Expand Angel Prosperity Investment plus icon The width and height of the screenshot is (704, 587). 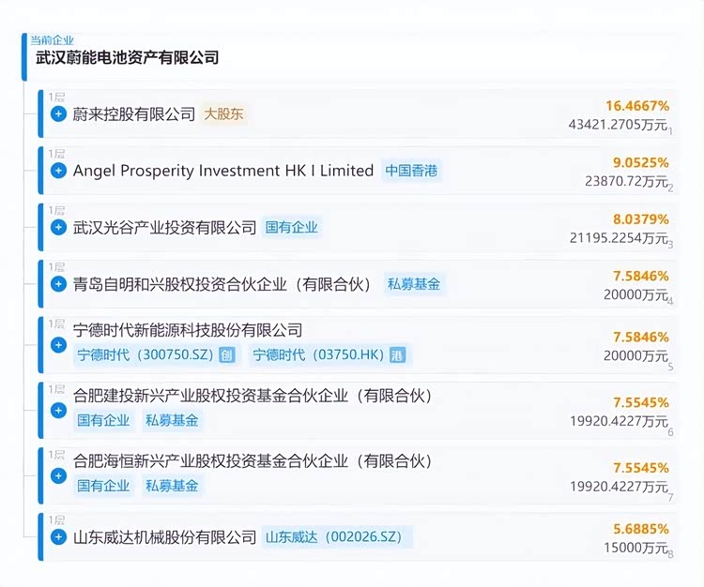click(x=58, y=171)
